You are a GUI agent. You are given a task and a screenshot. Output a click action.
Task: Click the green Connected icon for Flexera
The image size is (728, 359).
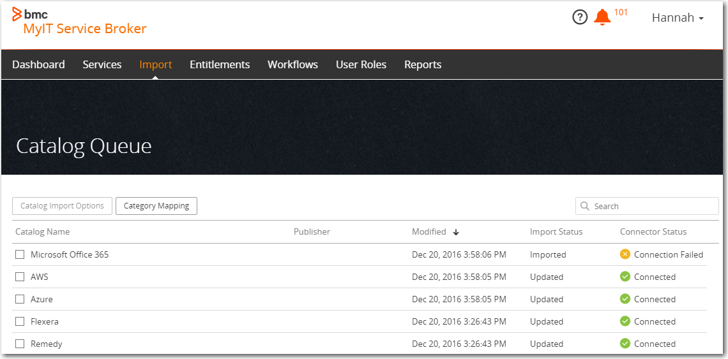coord(625,321)
